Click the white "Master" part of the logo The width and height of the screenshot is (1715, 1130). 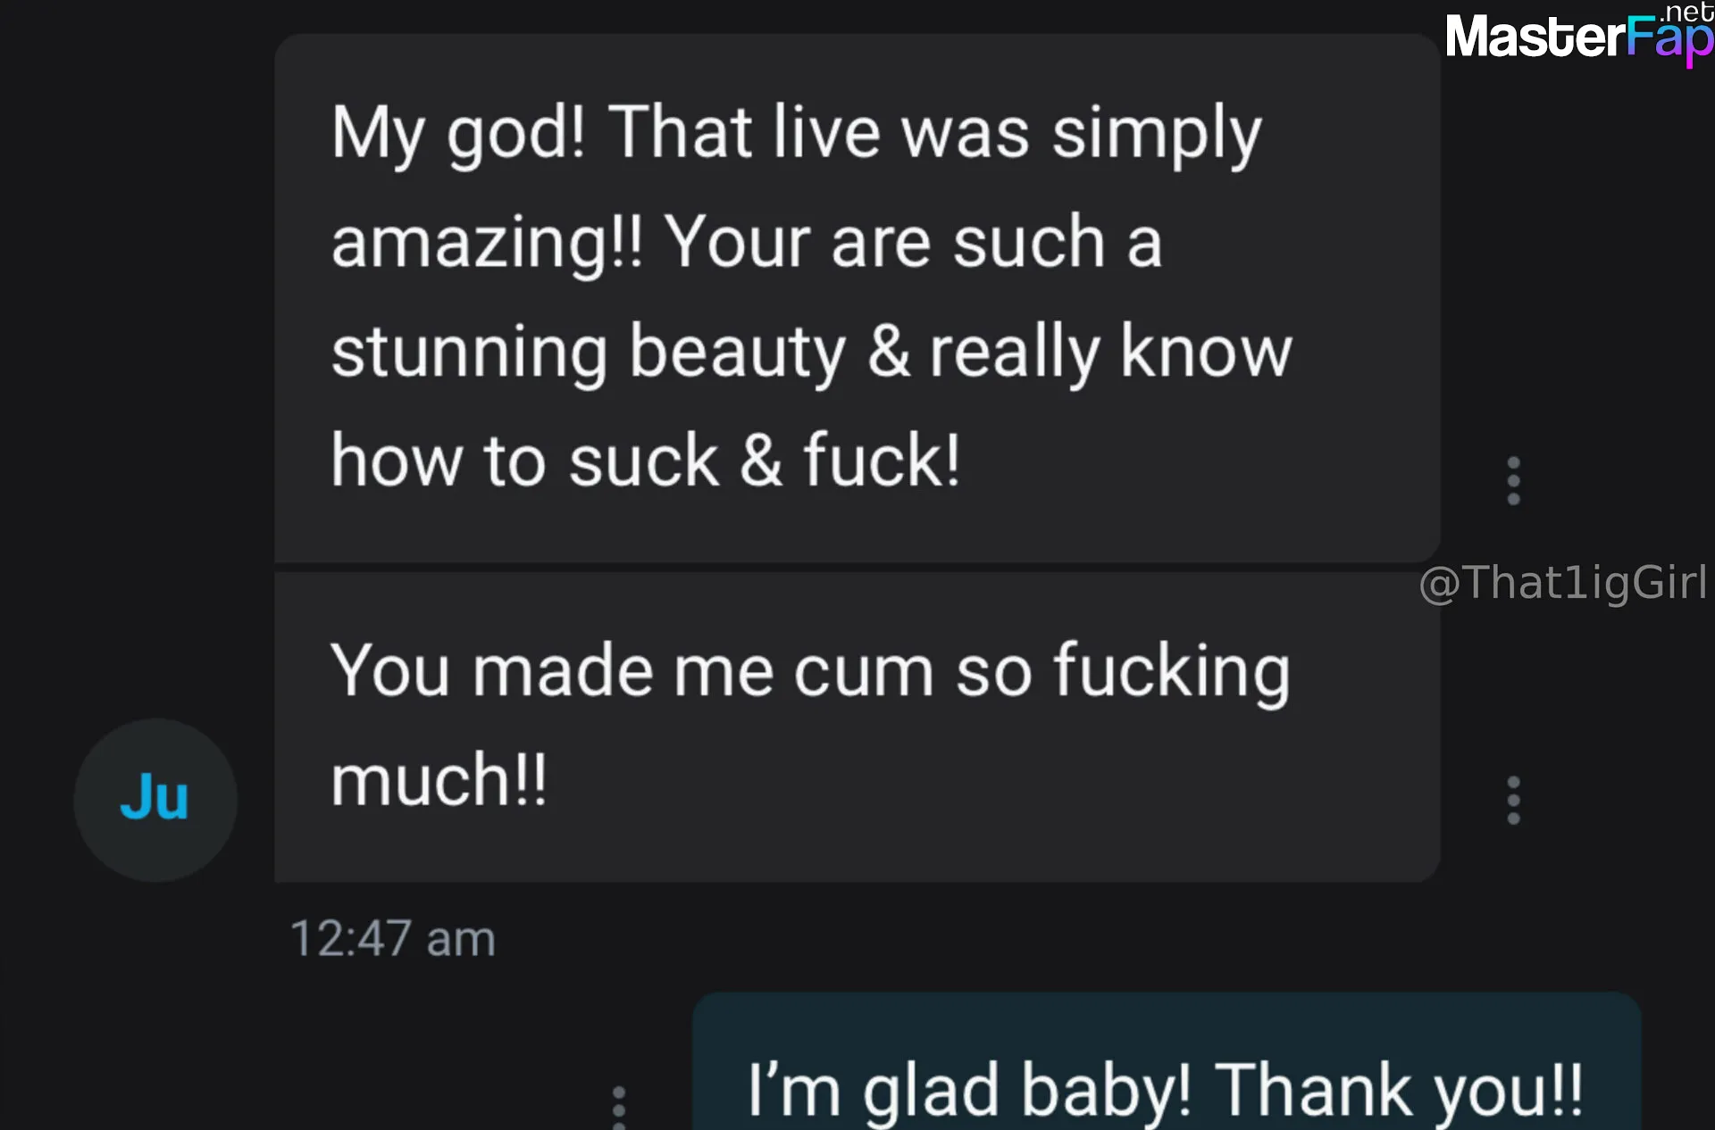click(x=1535, y=37)
